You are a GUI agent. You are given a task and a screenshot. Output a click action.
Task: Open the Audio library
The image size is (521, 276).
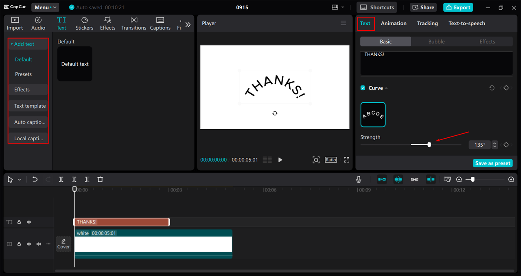[x=38, y=24]
